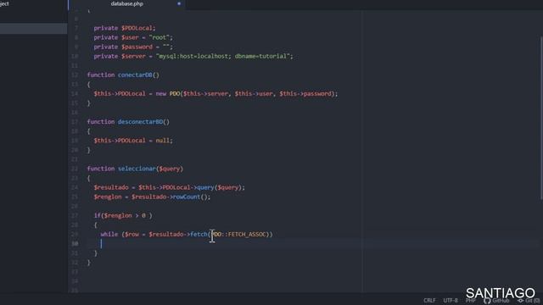Screen dimensions: 543x305
Task: Click the modified dot on database.php tab
Action: point(179,3)
